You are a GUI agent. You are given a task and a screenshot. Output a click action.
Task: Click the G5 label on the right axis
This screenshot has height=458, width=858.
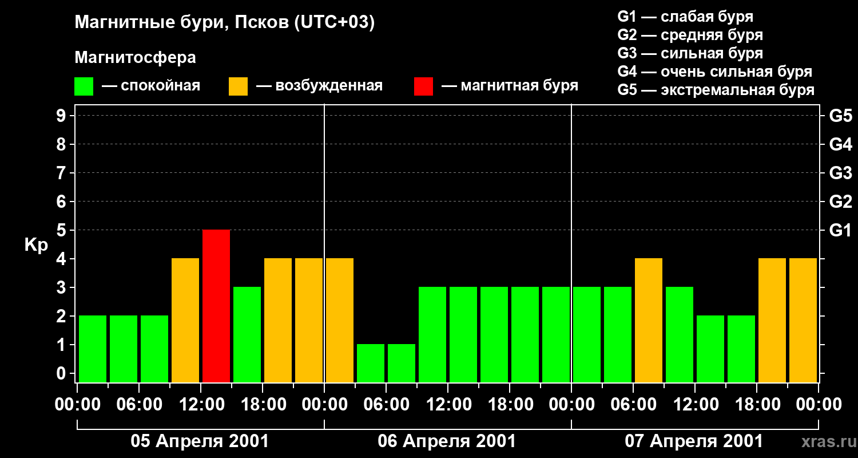point(841,116)
